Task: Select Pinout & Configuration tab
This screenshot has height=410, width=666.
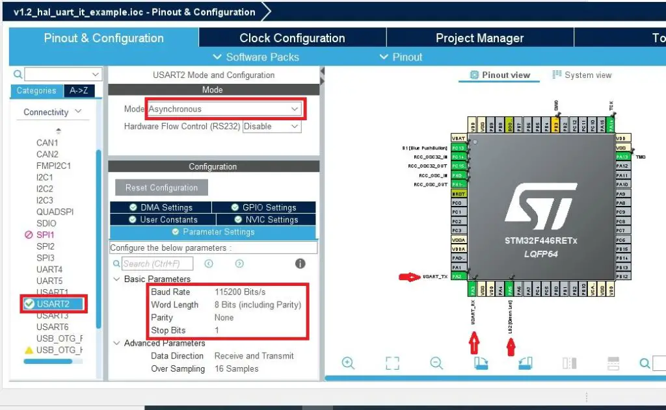Action: point(103,38)
